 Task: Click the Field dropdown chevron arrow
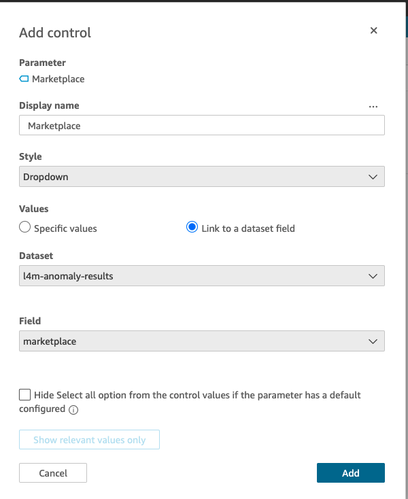pyautogui.click(x=373, y=341)
